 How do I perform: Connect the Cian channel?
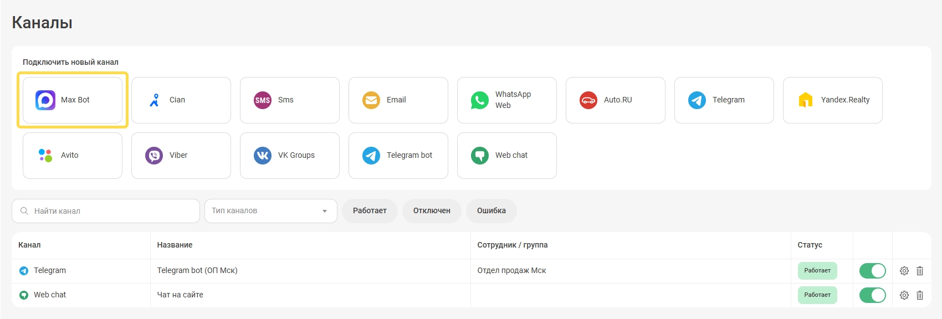click(181, 100)
